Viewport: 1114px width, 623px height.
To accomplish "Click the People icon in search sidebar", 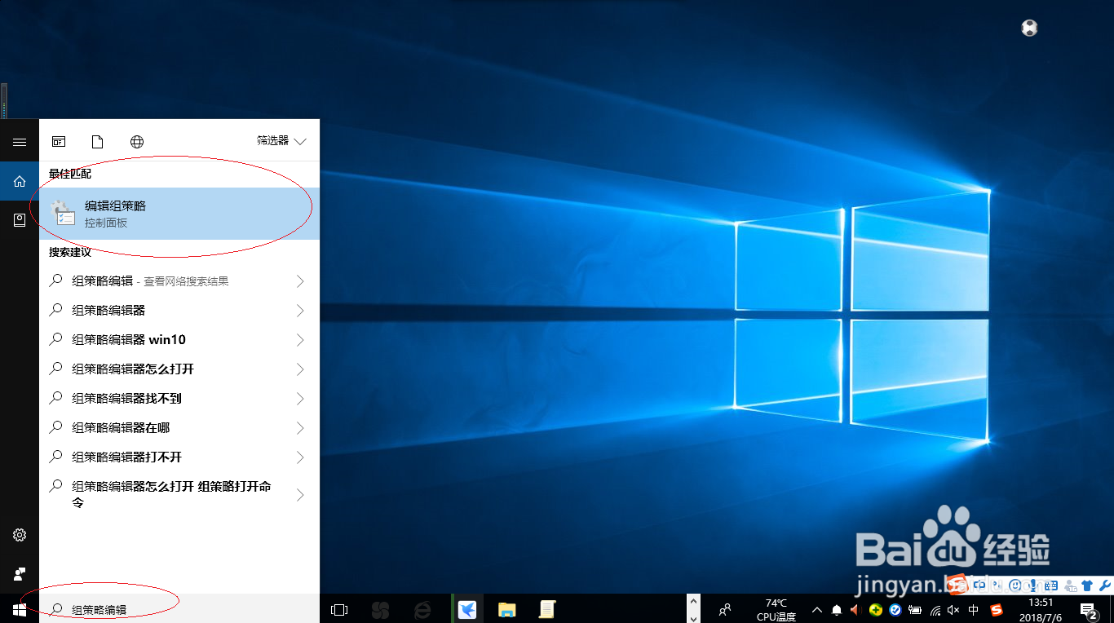I will pos(20,573).
